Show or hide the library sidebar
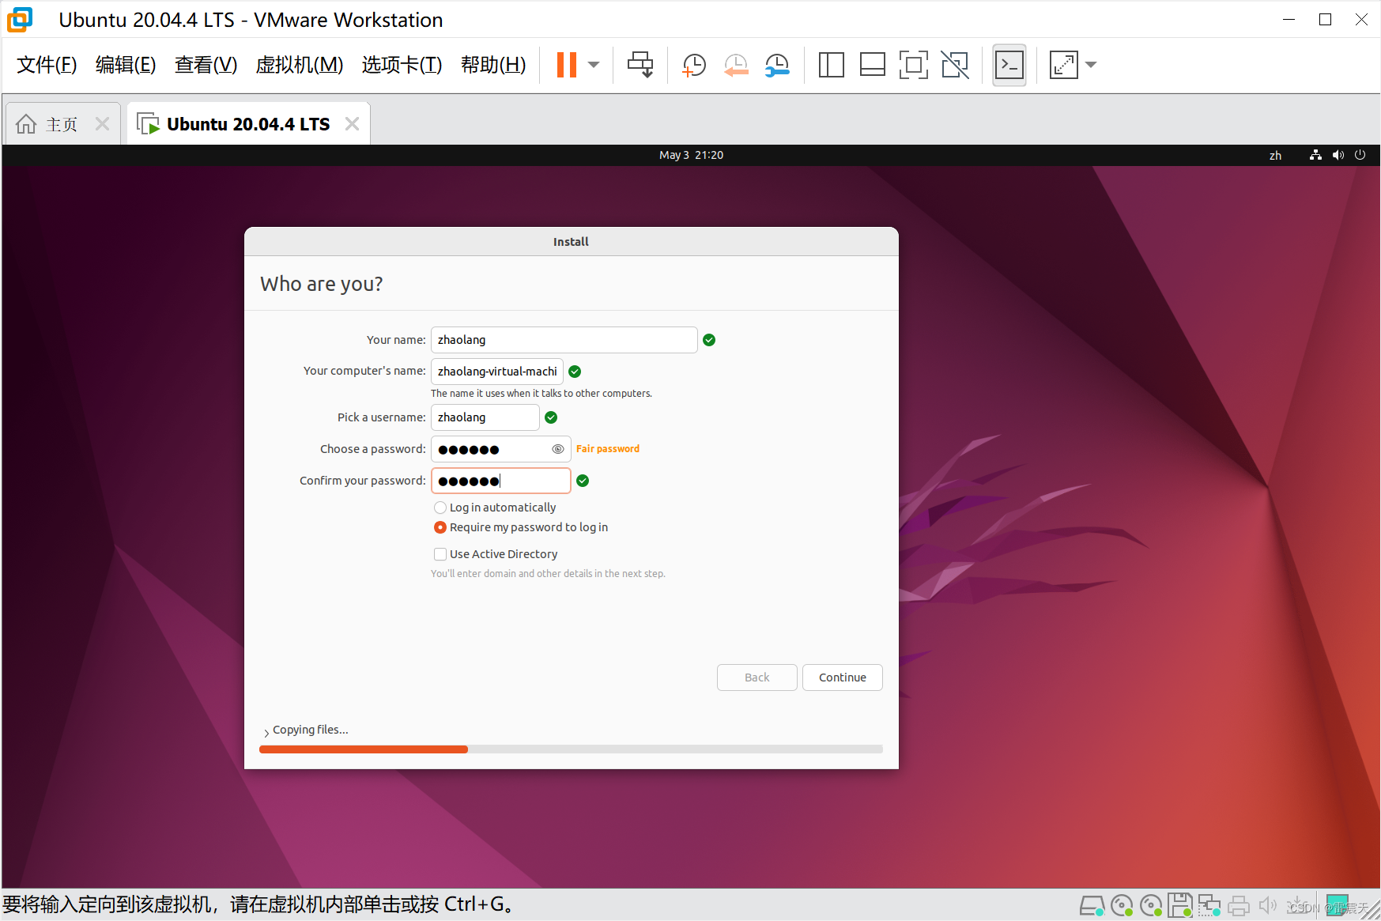The image size is (1381, 921). (831, 65)
